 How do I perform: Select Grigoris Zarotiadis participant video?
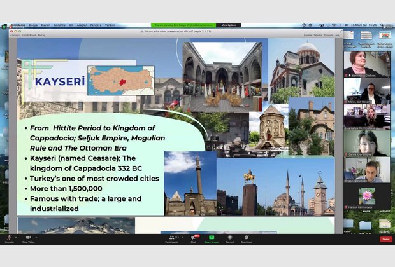click(x=367, y=170)
